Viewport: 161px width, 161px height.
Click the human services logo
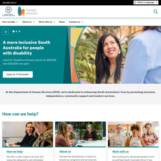coord(28,11)
